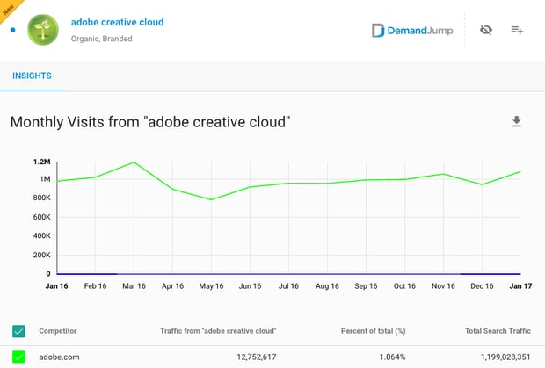Sort by Percent of total (%) column
Image resolution: width=545 pixels, height=368 pixels.
tap(374, 331)
